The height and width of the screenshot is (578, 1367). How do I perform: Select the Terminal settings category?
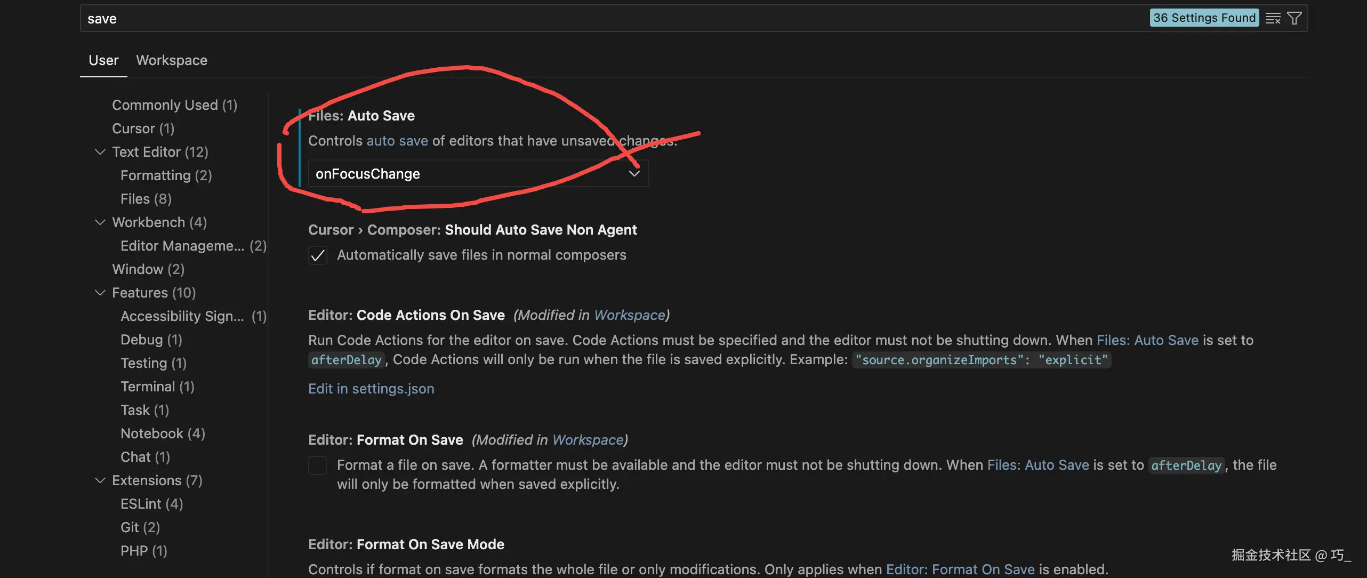point(157,387)
